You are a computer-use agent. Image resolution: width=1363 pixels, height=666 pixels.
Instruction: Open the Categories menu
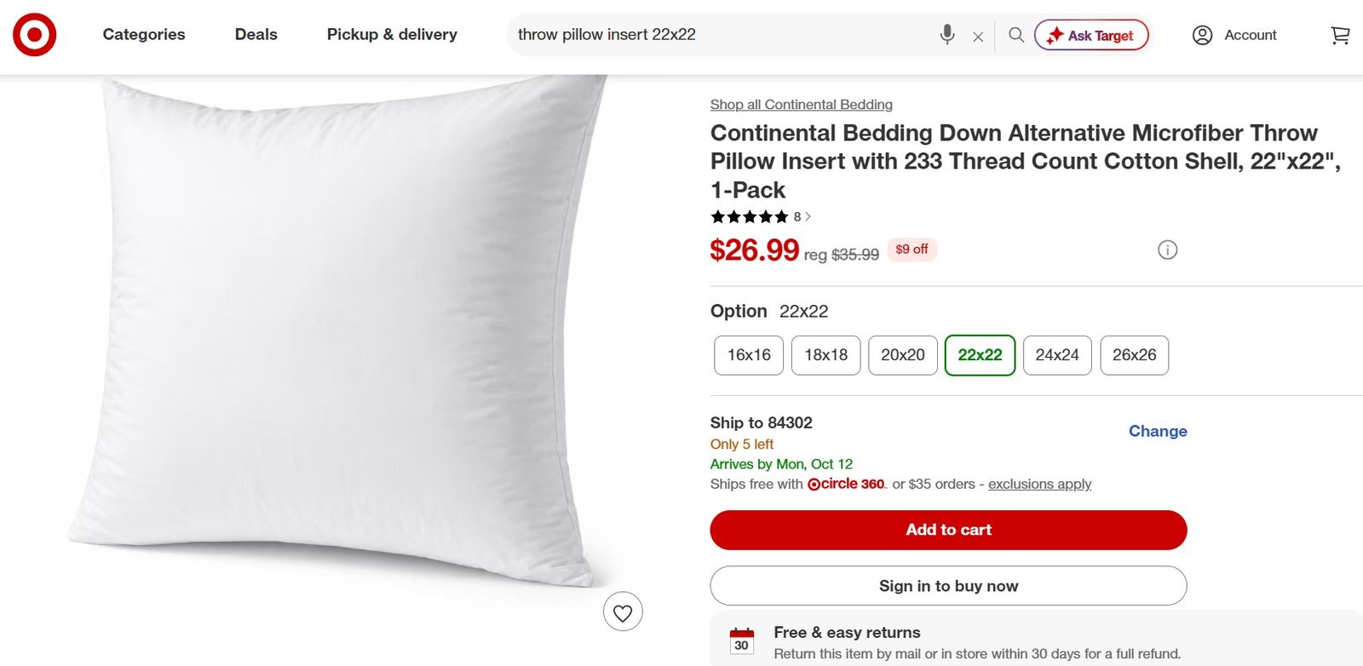tap(144, 34)
